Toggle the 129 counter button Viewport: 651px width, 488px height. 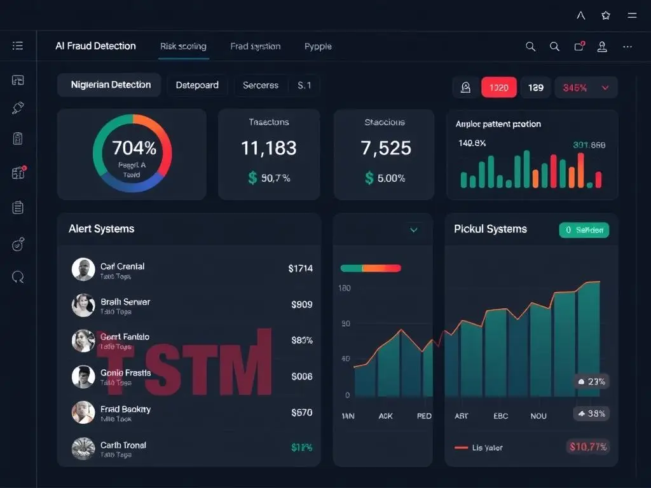click(x=536, y=87)
